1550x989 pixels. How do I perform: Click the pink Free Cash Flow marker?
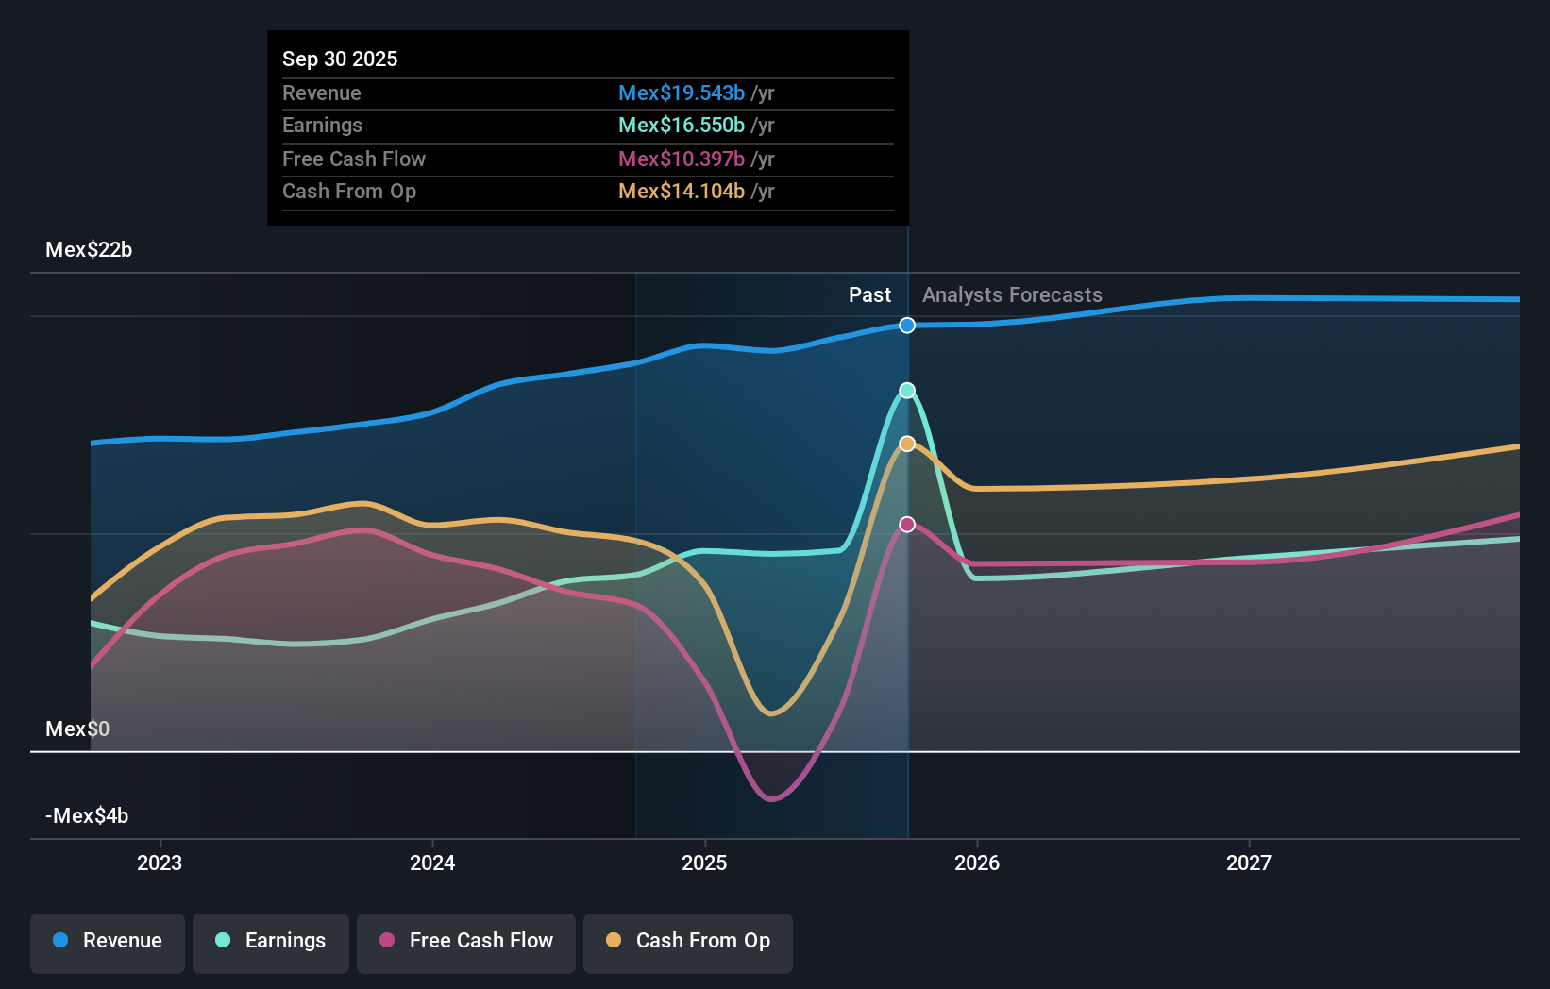(x=906, y=524)
